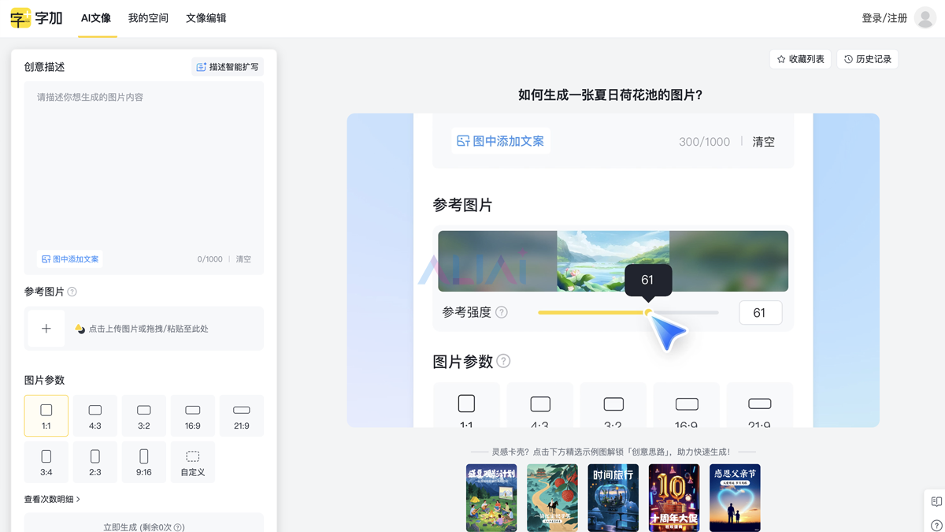
Task: Open the user avatar icon
Action: tap(925, 18)
